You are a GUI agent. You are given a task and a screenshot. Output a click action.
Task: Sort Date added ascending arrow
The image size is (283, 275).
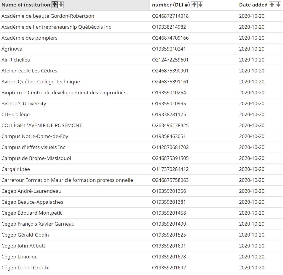272,5
